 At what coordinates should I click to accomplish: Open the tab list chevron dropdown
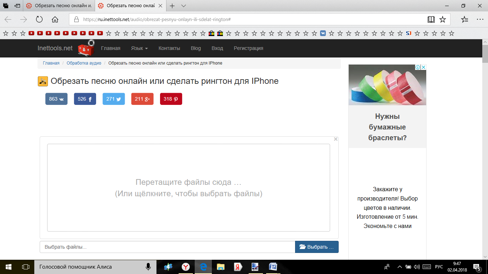click(184, 6)
